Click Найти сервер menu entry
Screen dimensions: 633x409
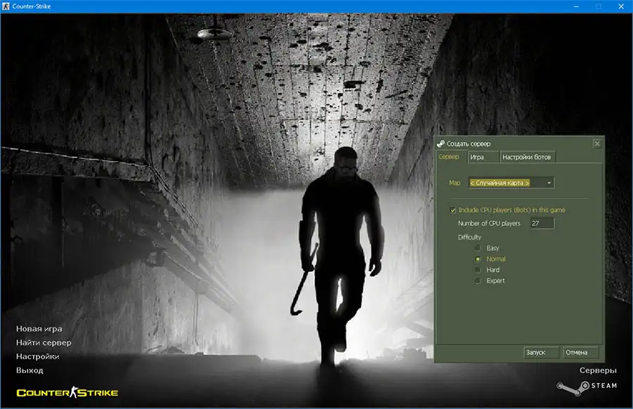coord(44,343)
